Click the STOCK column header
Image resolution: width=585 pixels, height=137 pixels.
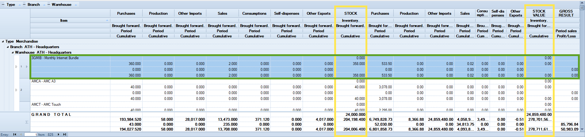(x=350, y=13)
